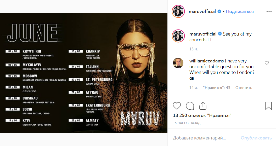Click the 15 ЧАСОВ НАЗАД timestamp

pos(187,123)
